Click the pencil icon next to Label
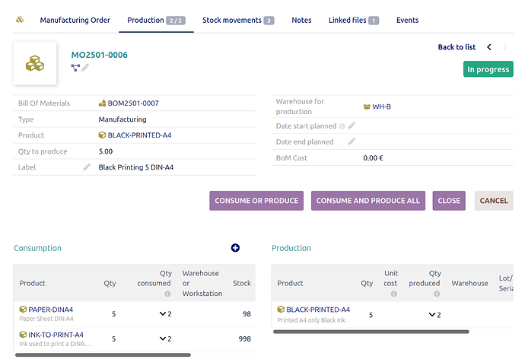Image resolution: width=525 pixels, height=359 pixels. (87, 167)
